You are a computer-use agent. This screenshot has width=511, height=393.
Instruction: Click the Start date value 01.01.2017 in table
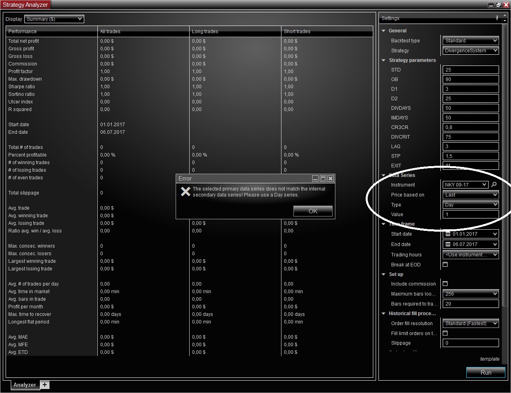point(113,125)
